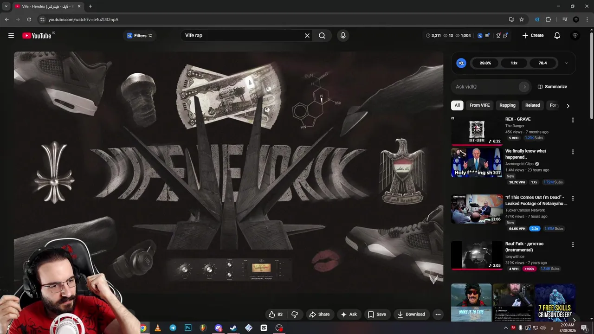Clear the search box with X

click(x=307, y=36)
